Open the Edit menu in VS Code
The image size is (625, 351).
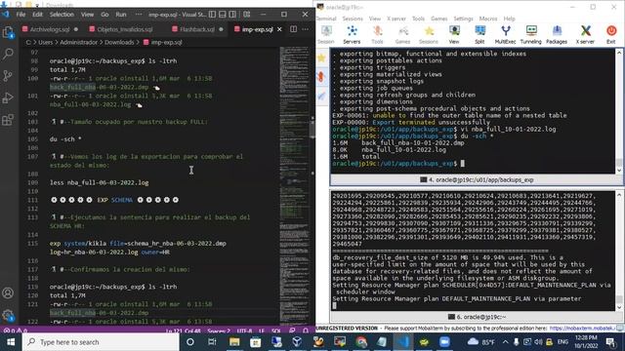point(37,15)
